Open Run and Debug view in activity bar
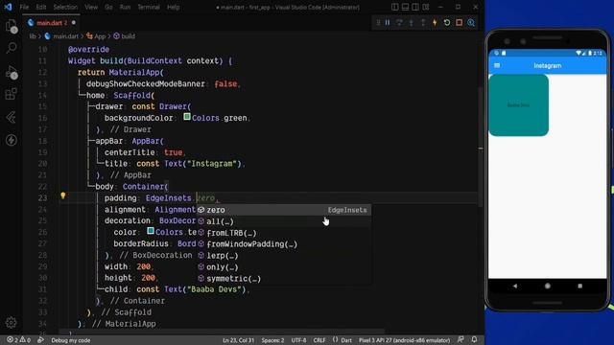Screen dimensions: 614x345 [12, 72]
